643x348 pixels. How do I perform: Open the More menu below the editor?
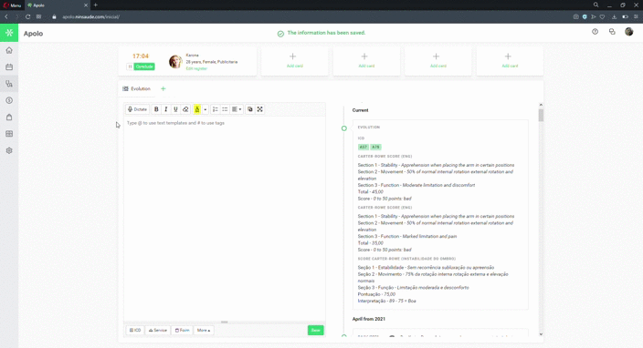click(204, 330)
